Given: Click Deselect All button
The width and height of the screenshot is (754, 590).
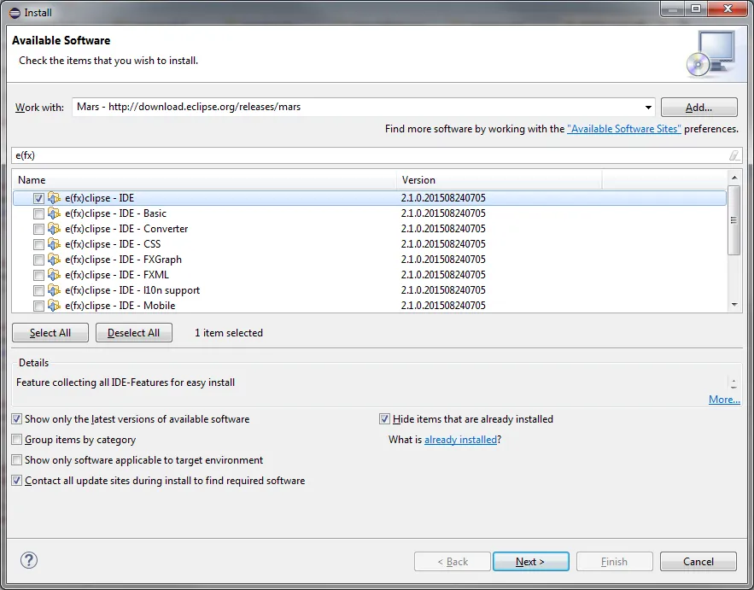Looking at the screenshot, I should tap(134, 333).
